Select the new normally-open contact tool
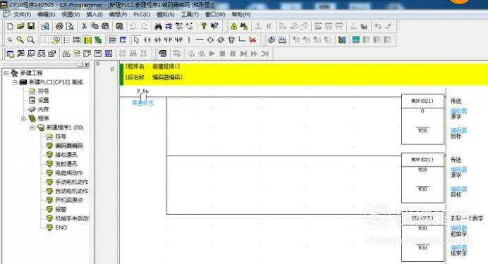Image resolution: width=488 pixels, height=264 pixels. pos(147,39)
